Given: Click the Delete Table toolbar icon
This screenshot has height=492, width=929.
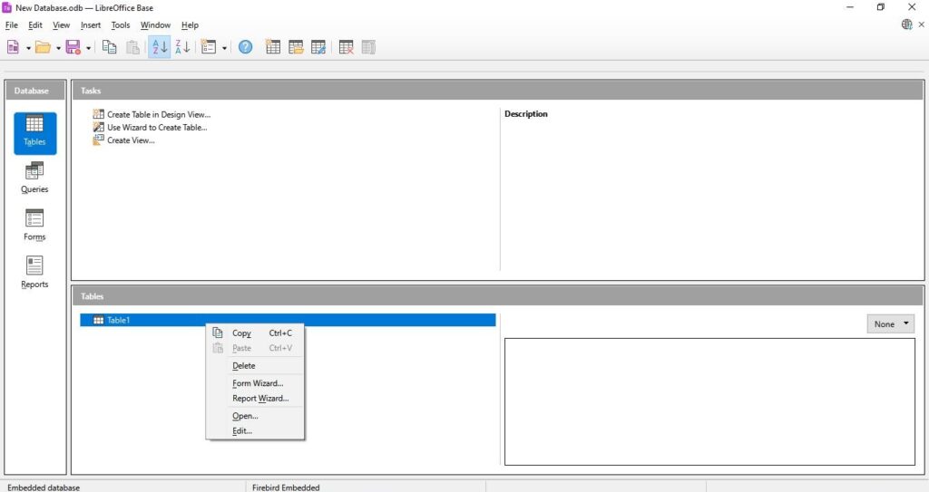Looking at the screenshot, I should point(346,47).
